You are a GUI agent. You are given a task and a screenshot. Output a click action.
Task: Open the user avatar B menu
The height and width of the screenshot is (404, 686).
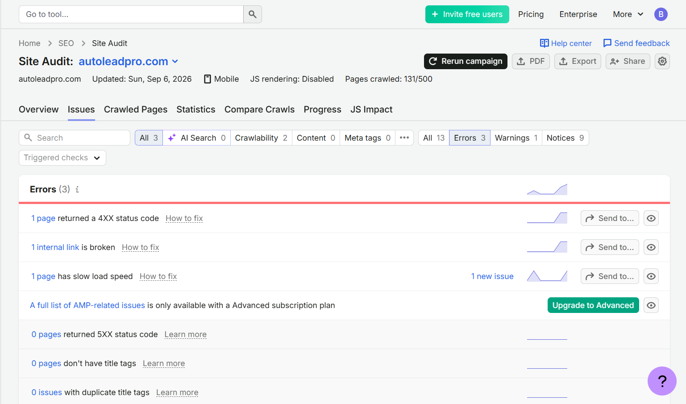point(661,14)
